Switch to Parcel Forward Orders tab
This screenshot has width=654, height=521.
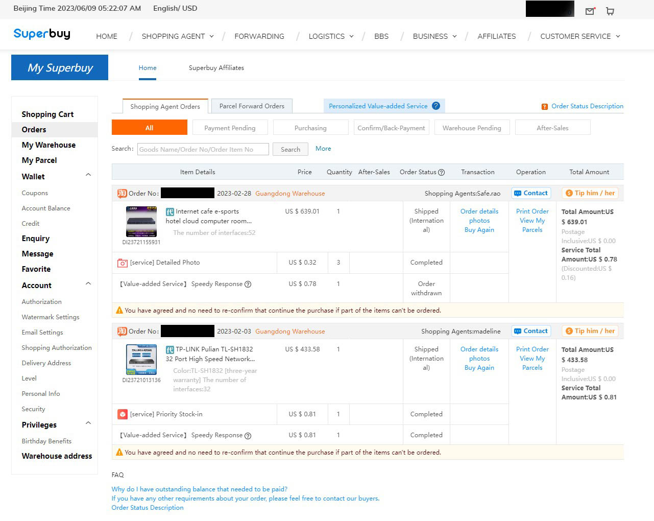click(x=252, y=106)
